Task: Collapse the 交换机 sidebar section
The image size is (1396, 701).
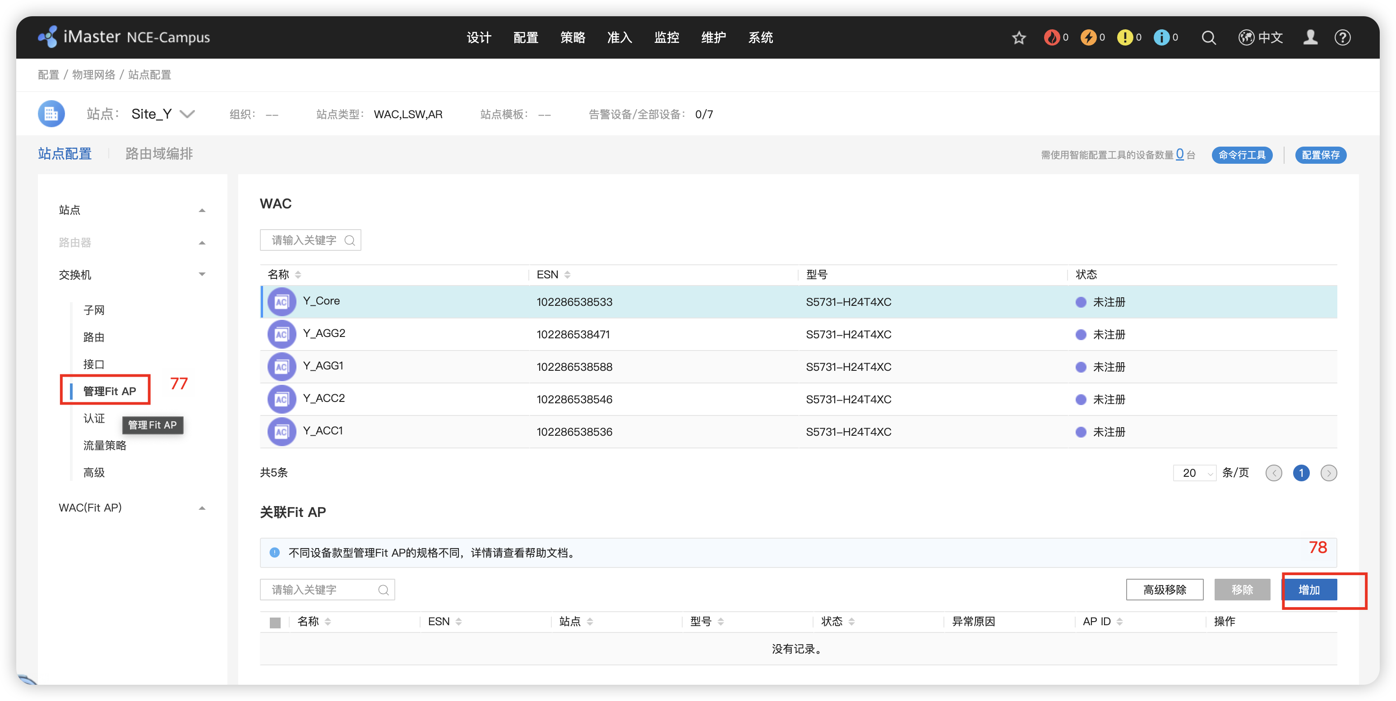Action: coord(202,275)
